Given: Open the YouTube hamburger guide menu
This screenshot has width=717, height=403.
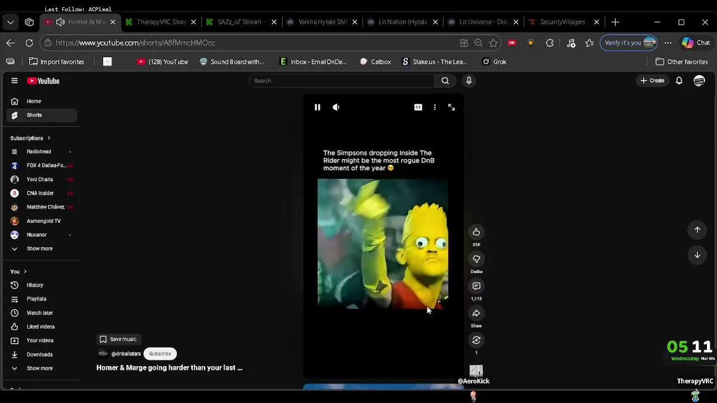Looking at the screenshot, I should point(15,81).
